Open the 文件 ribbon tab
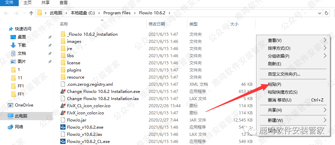Viewport: 335px width, 145px height. [x=10, y=2]
